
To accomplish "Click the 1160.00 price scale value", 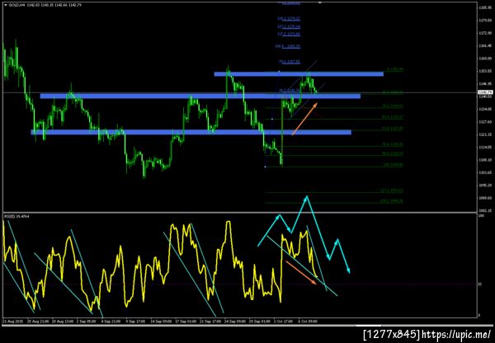I will point(486,59).
